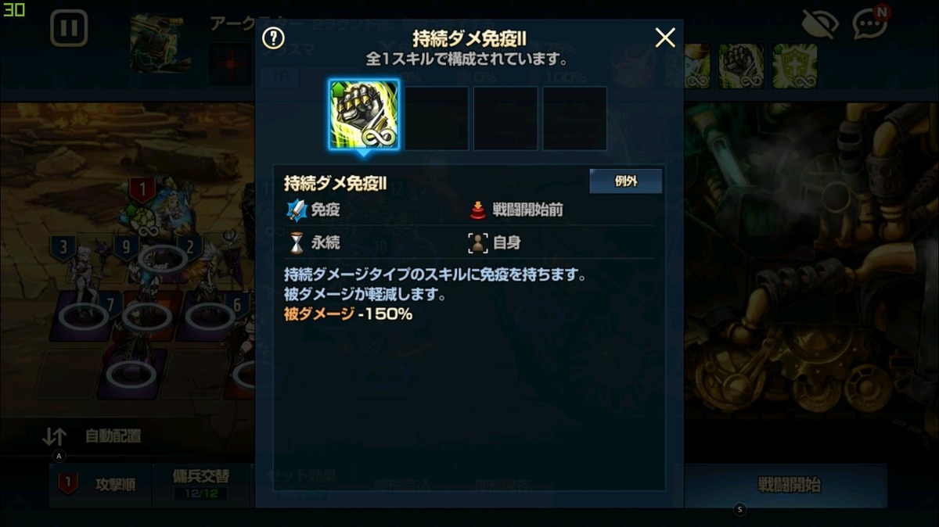939x527 pixels.
Task: Select the fourth empty skill slot
Action: (x=575, y=118)
